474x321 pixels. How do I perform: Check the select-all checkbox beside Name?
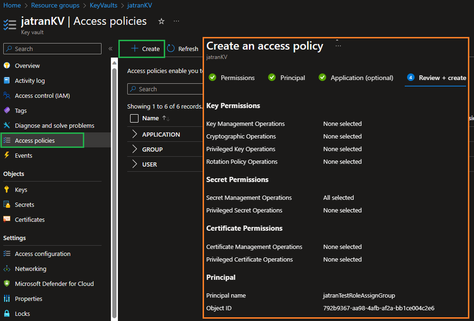point(134,118)
